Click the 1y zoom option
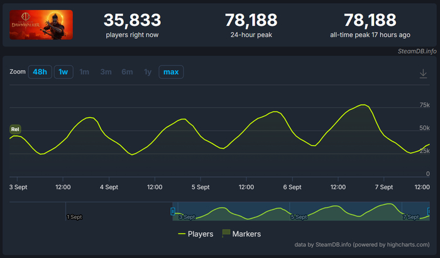 click(148, 72)
